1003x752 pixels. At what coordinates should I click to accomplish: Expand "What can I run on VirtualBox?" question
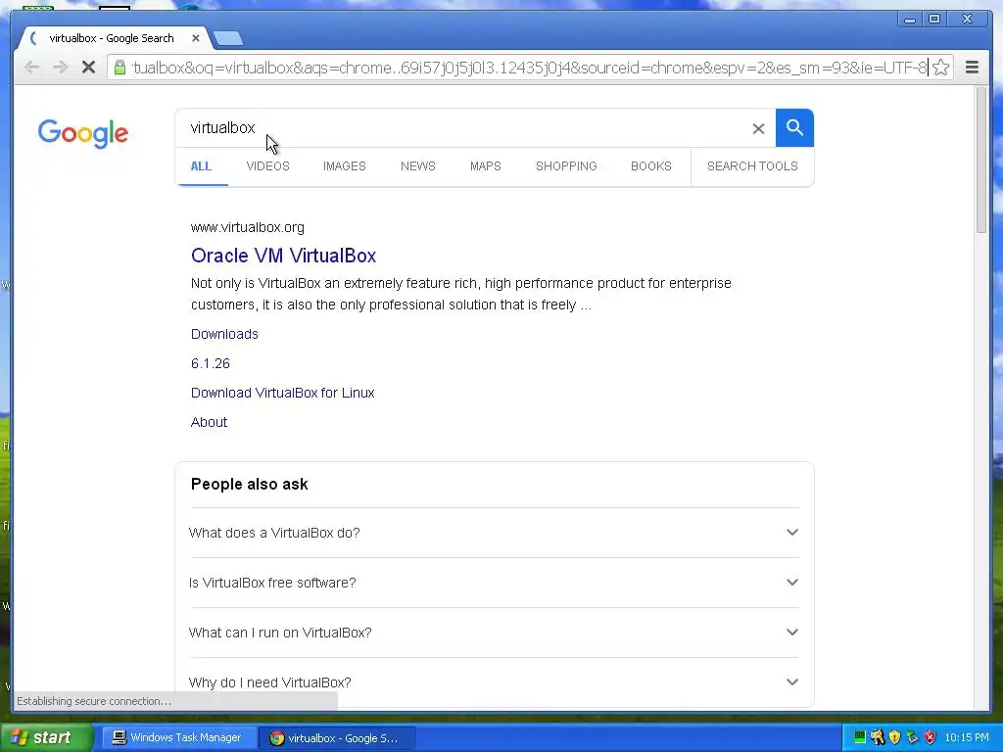(x=494, y=633)
